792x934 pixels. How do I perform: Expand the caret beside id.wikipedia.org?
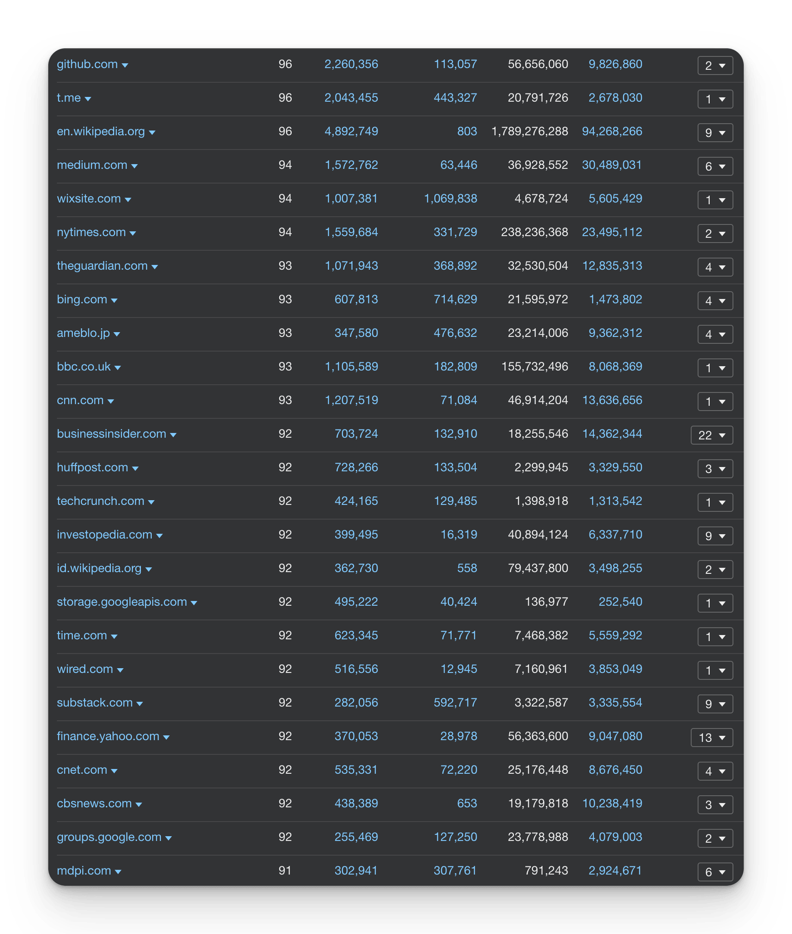(149, 570)
